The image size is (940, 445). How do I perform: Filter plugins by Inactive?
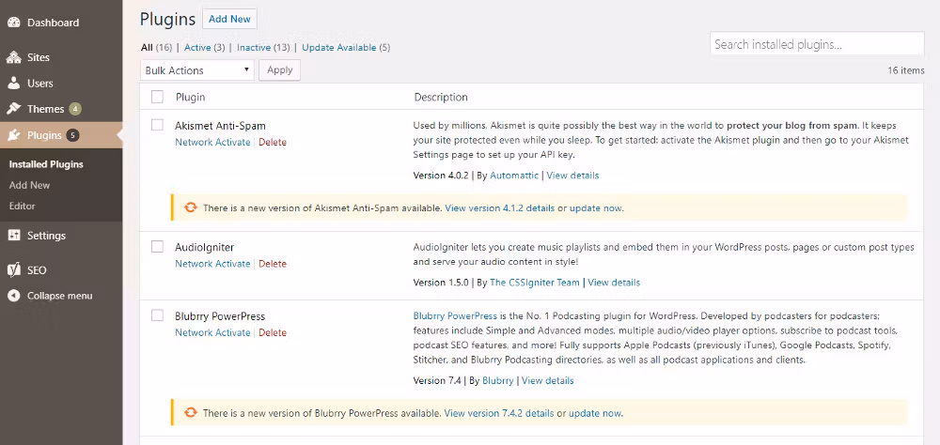(255, 47)
